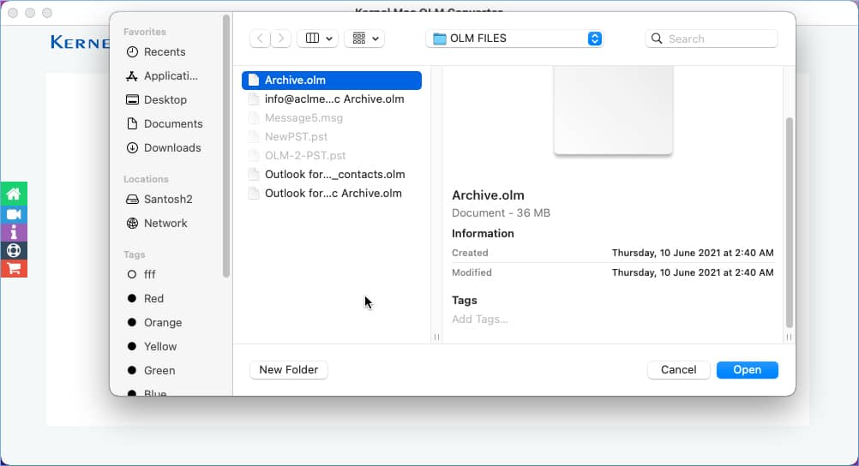Select Santosh2 drive under Locations

point(170,200)
